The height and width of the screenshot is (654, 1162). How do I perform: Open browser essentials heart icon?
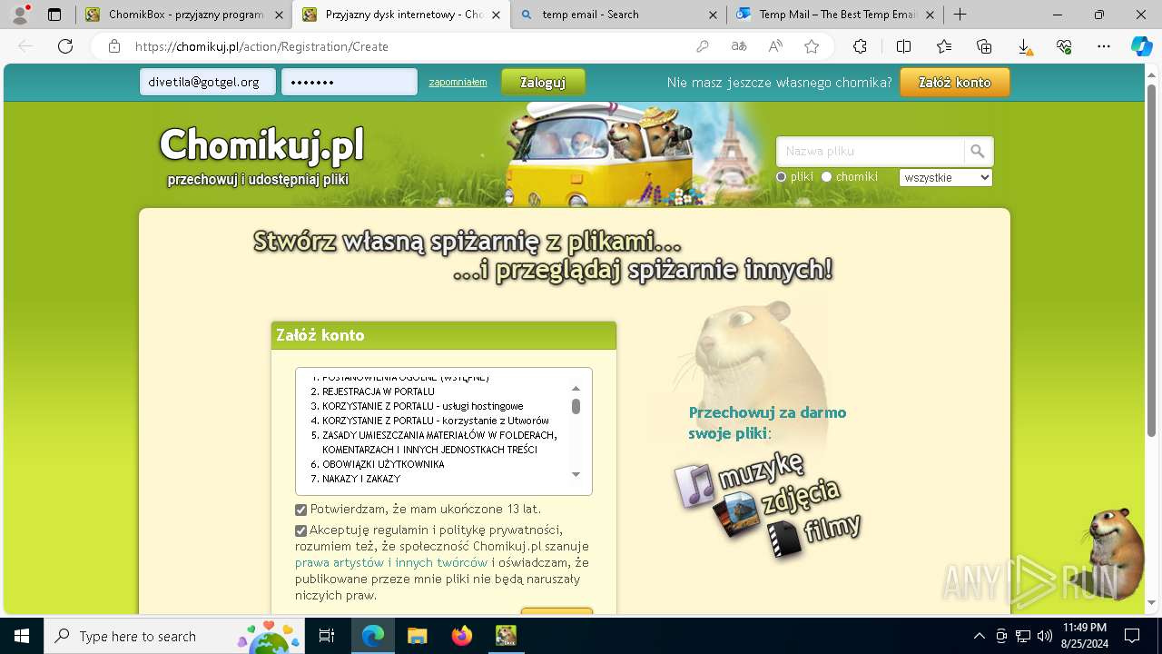click(1064, 46)
